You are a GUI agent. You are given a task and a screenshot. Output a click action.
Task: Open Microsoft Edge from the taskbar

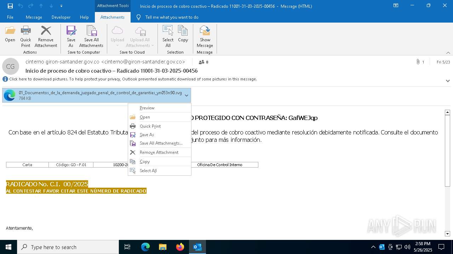coord(145,247)
